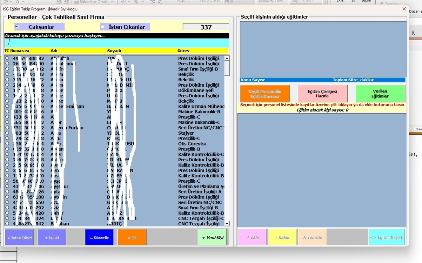Click the X Temizle button
The width and height of the screenshot is (422, 263).
(313, 237)
